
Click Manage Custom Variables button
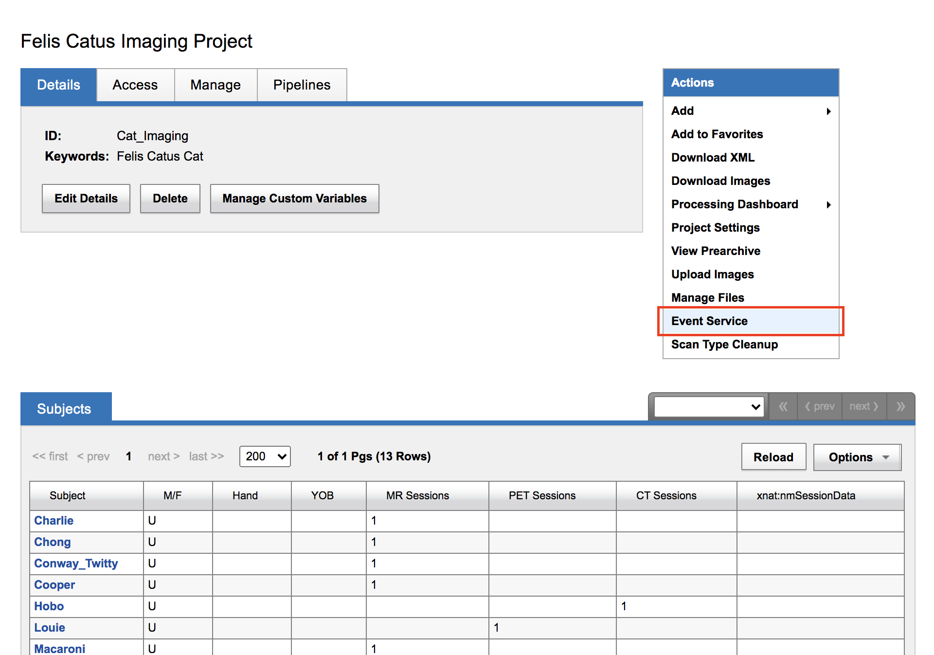click(x=294, y=199)
